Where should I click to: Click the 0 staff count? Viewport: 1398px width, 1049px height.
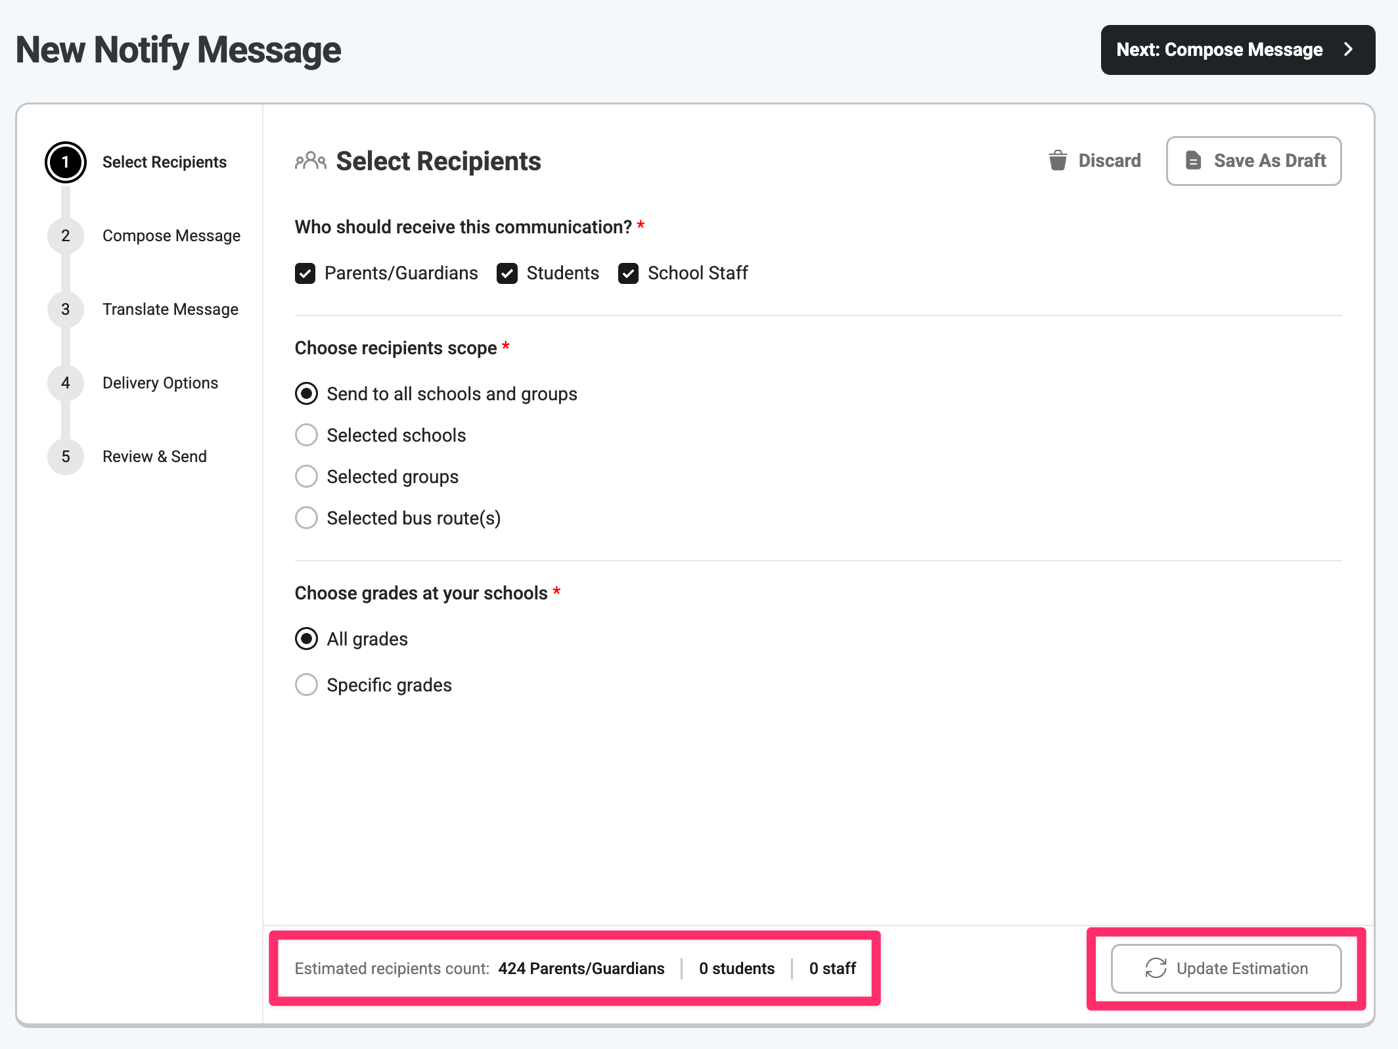tap(832, 969)
